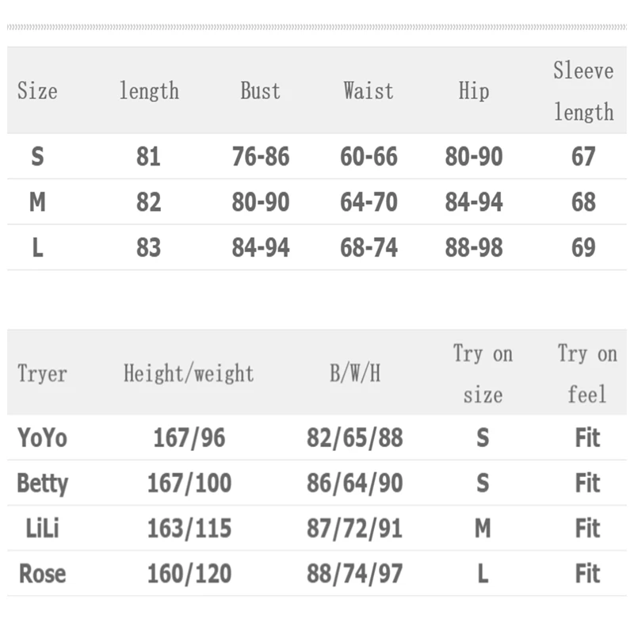The image size is (634, 634).
Task: Click the size M row label
Action: (37, 203)
